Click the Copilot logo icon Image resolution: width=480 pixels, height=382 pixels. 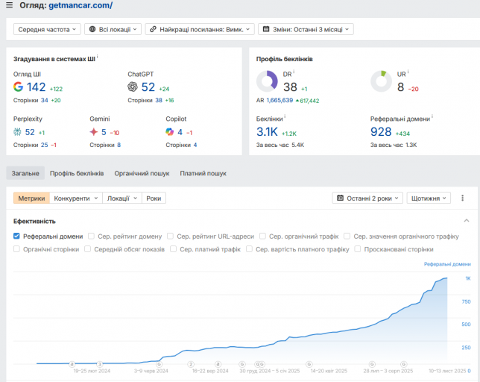point(170,132)
